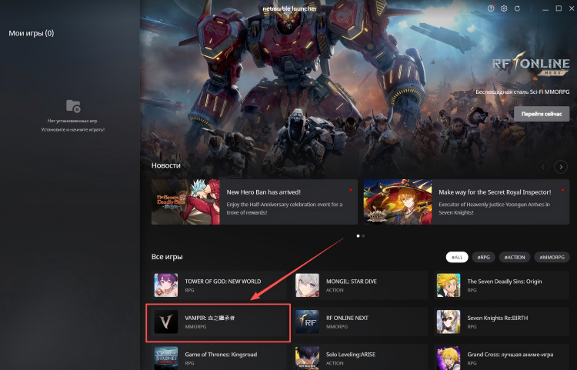577x370 pixels.
Task: Close the Netmarble launcher window
Action: (x=572, y=8)
